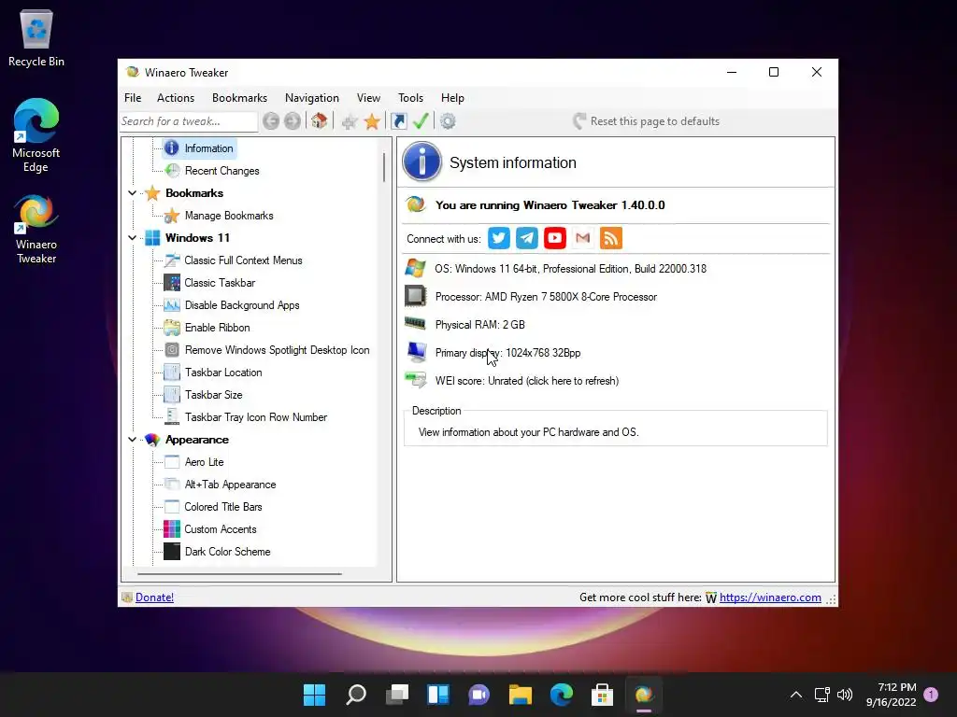Open the RSS feed connect icon
Screen dimensions: 957x717
611,238
